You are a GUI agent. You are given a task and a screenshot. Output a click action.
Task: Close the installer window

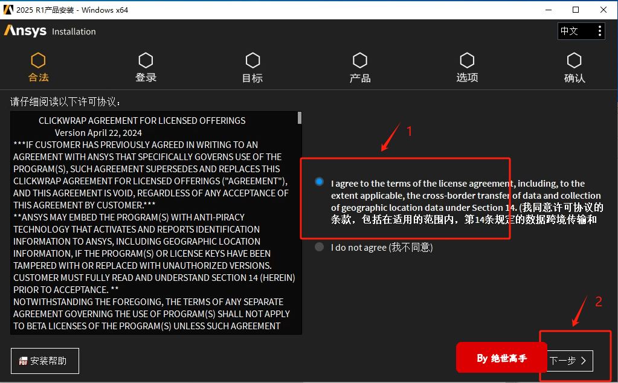coord(604,10)
